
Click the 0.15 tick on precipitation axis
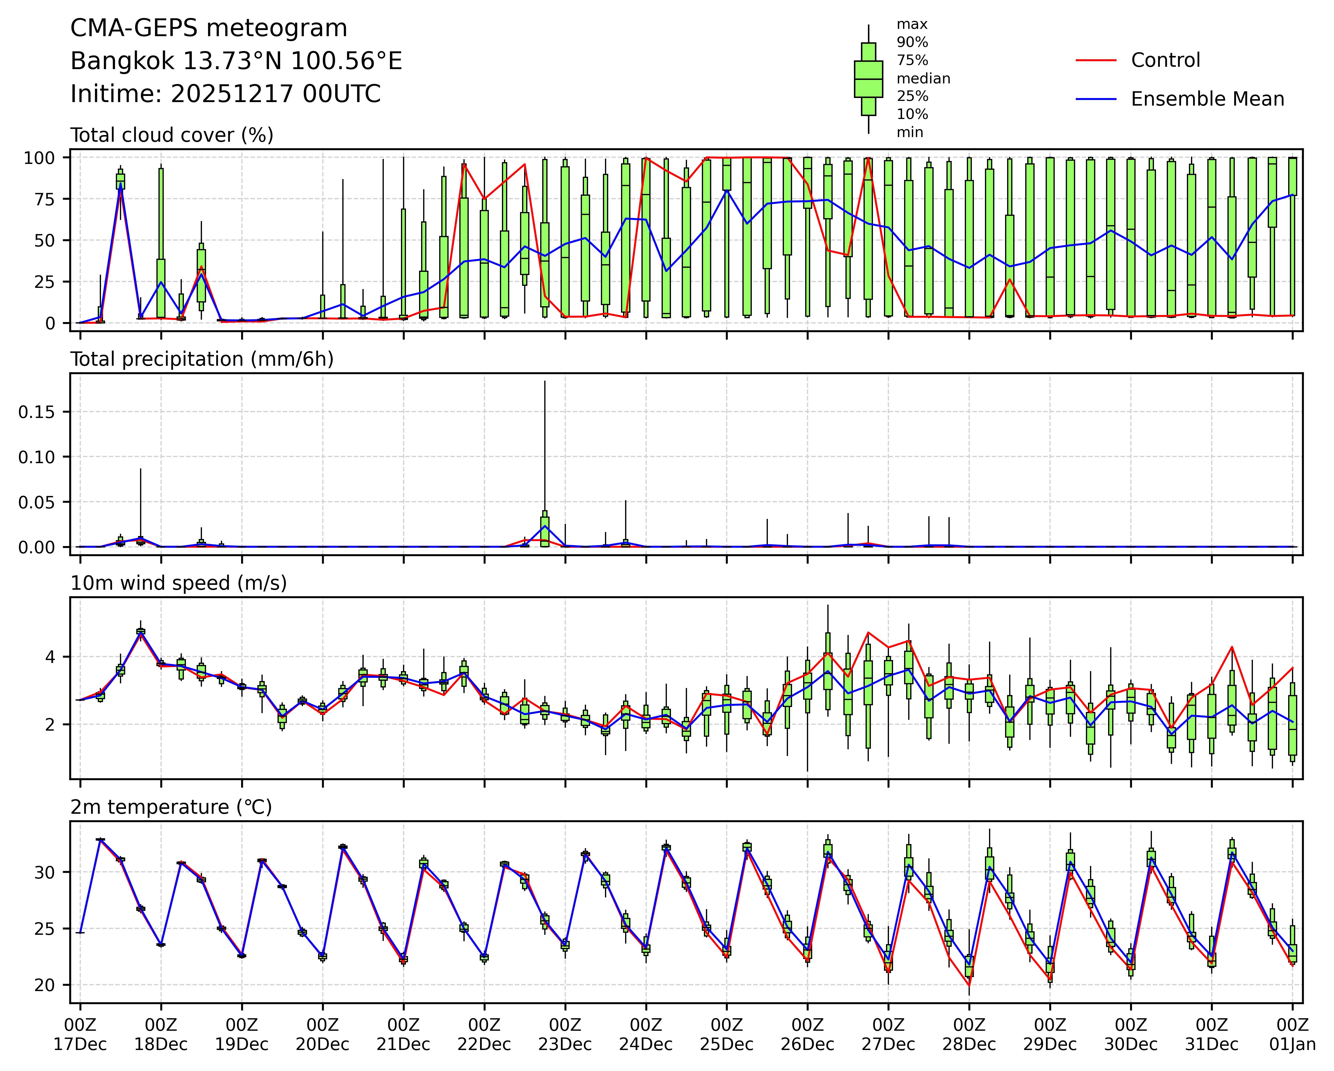pyautogui.click(x=35, y=412)
